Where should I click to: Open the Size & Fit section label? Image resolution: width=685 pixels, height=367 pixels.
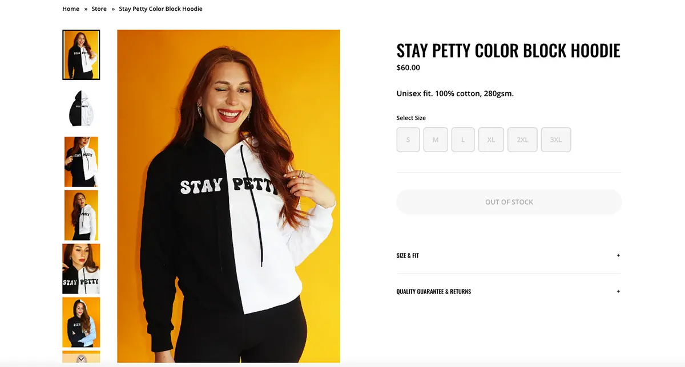408,256
